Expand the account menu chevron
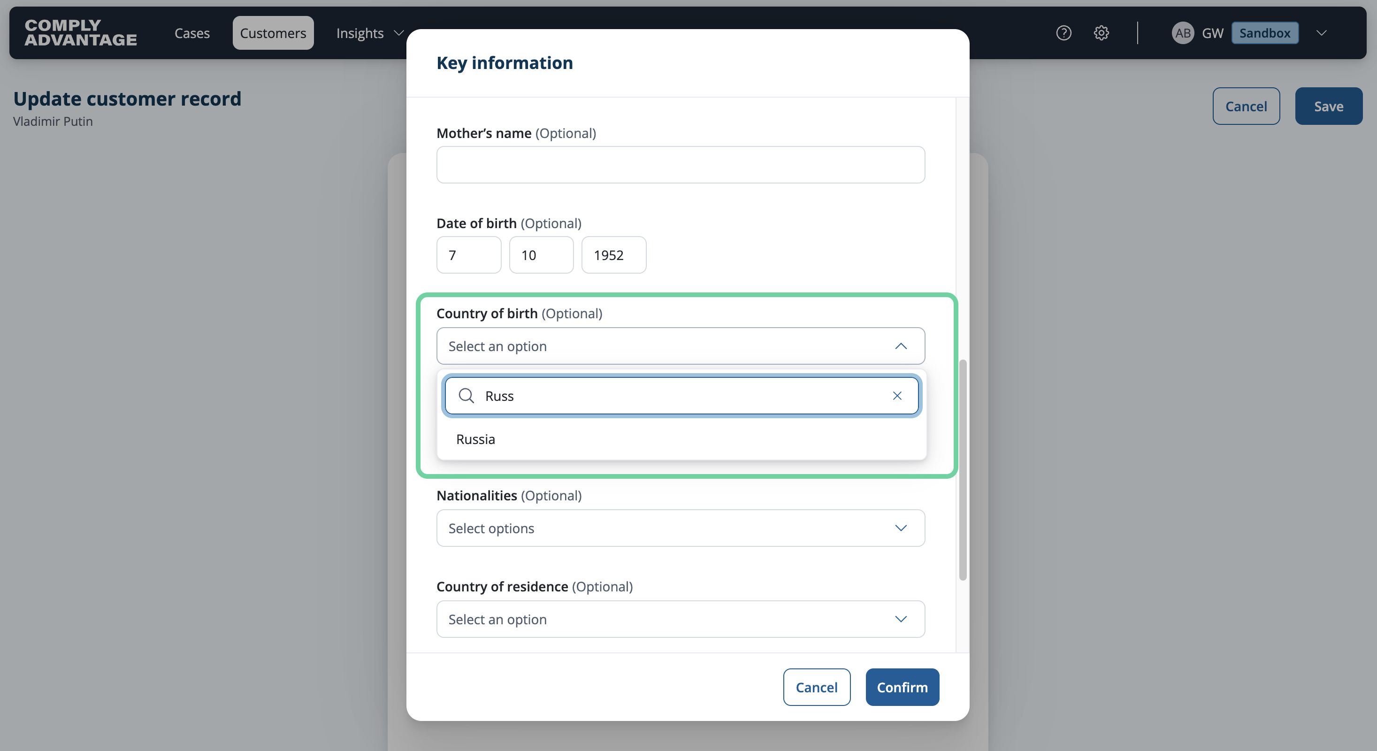 [x=1322, y=33]
